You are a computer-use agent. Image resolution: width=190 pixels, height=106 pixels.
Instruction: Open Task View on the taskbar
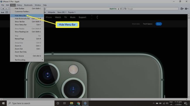pyautogui.click(x=65, y=103)
